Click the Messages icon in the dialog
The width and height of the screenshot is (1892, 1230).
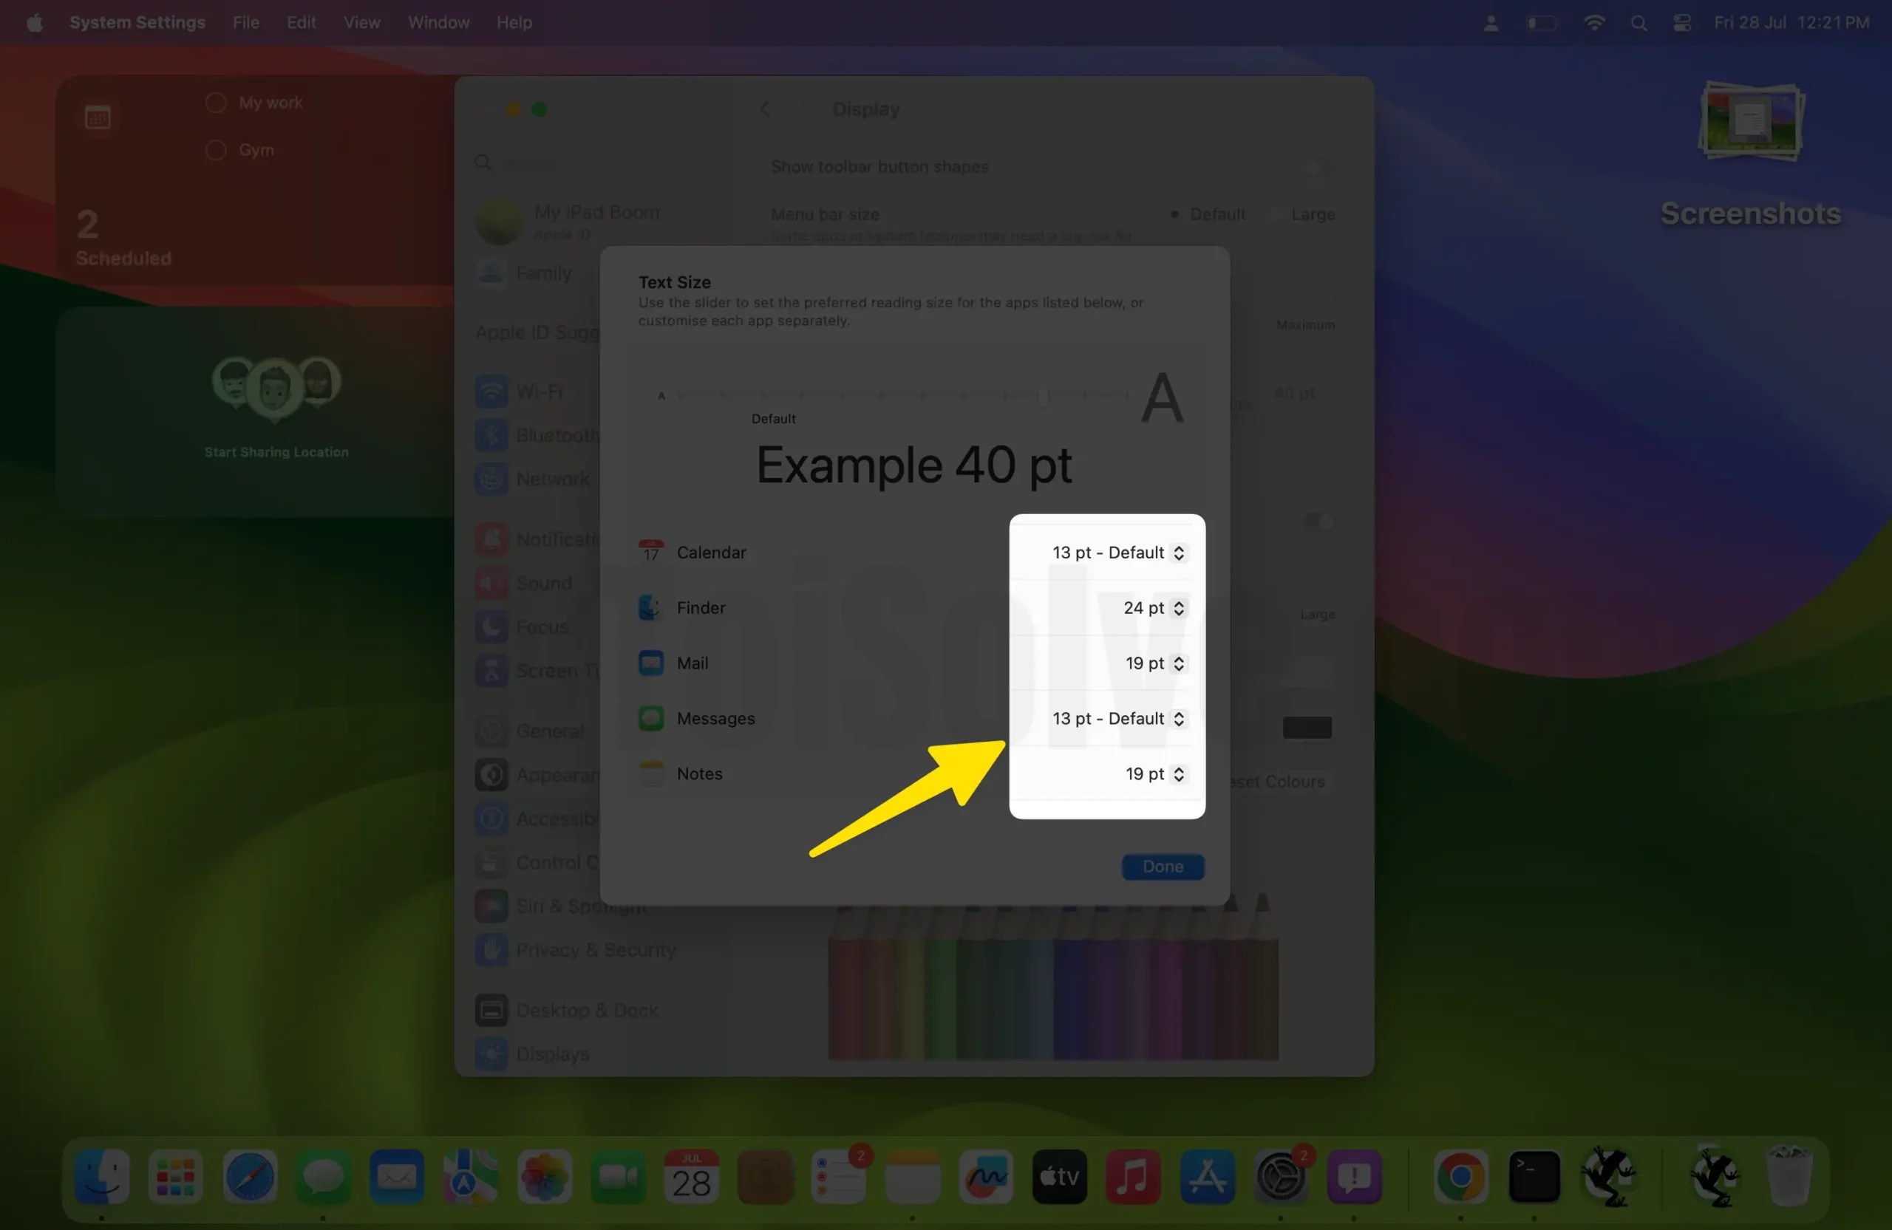651,718
